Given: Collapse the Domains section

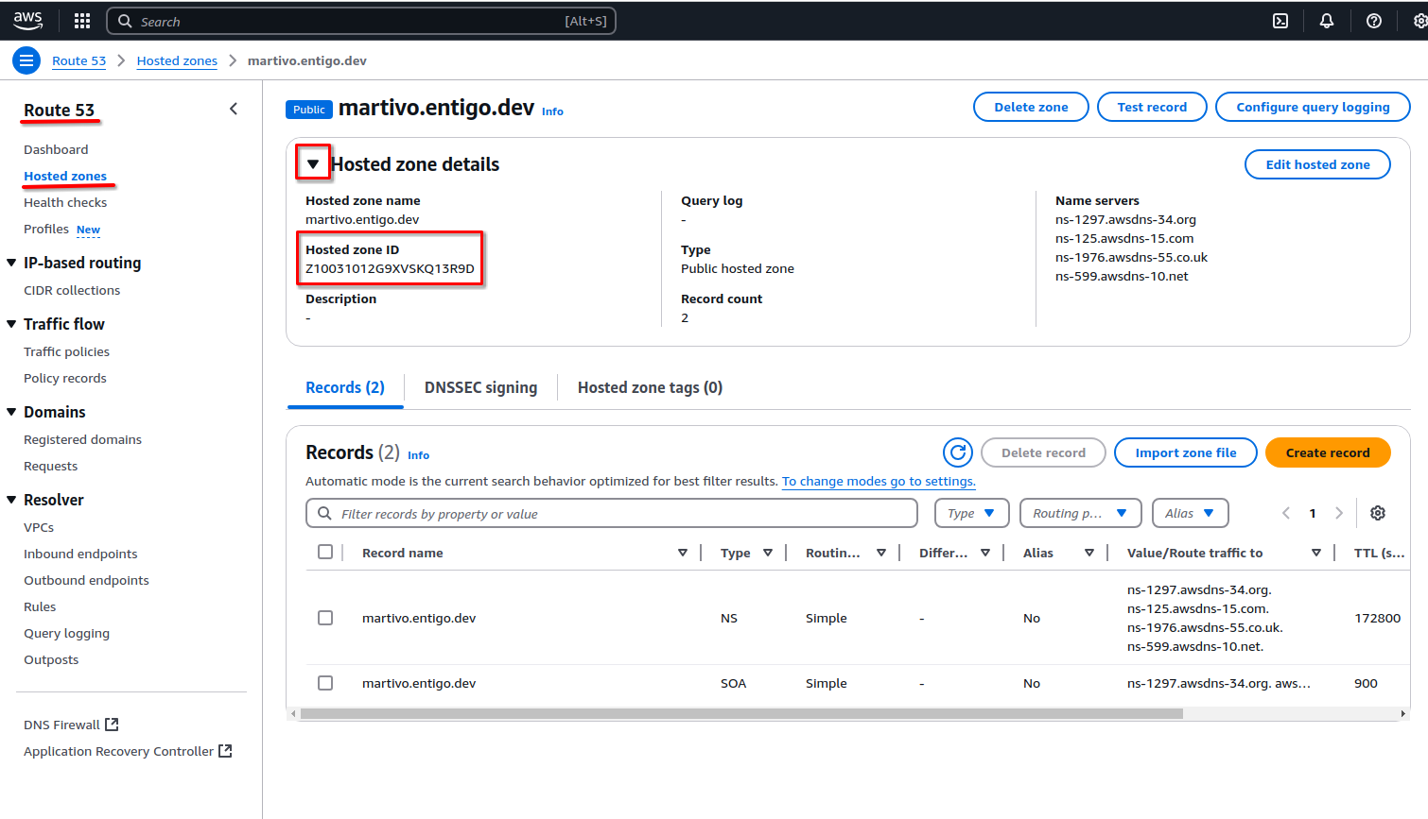Looking at the screenshot, I should click(x=11, y=412).
